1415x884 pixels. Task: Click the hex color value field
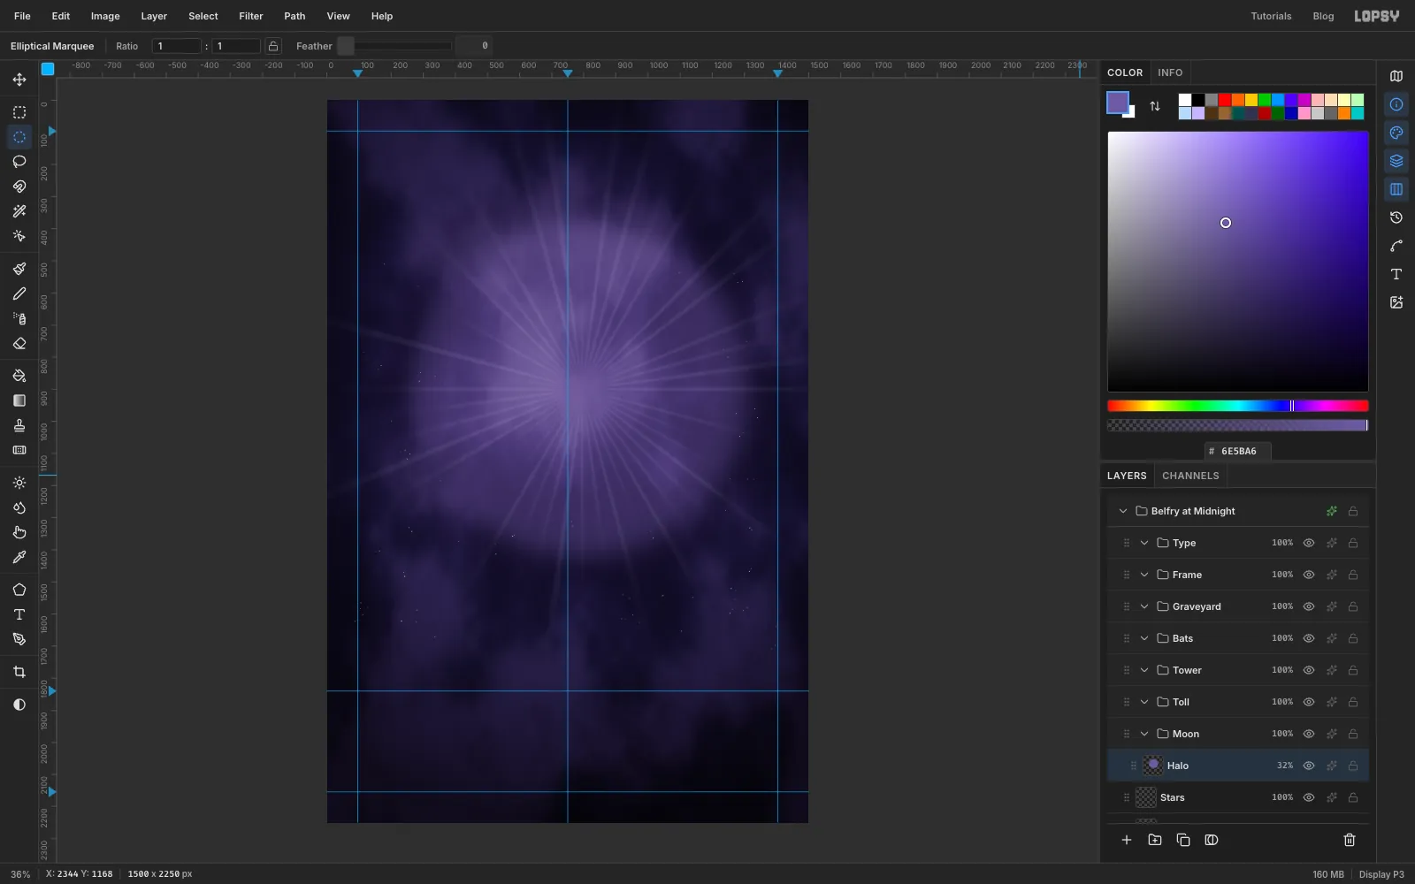click(1238, 451)
